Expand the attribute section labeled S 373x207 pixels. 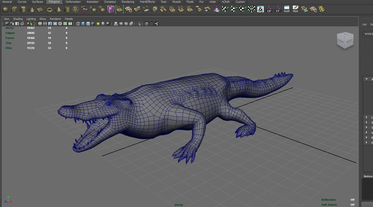click(366, 122)
